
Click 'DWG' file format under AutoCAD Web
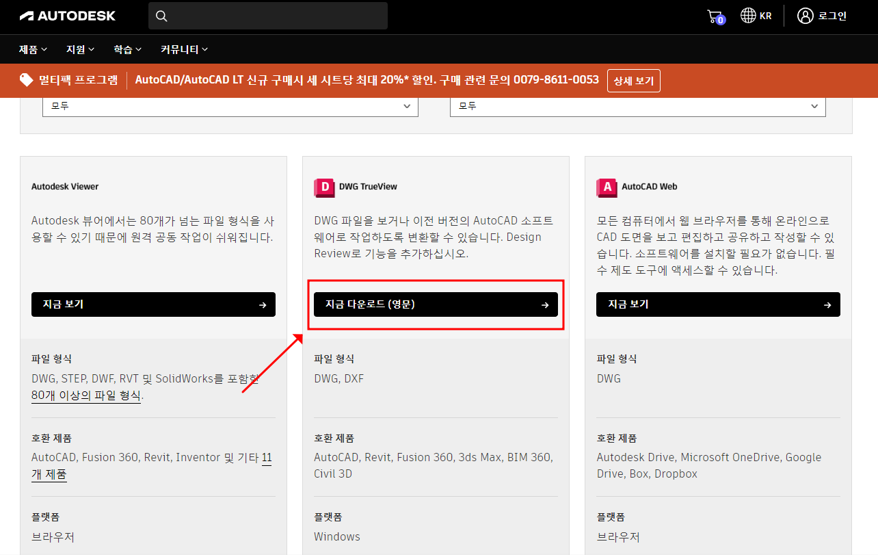[x=609, y=378]
